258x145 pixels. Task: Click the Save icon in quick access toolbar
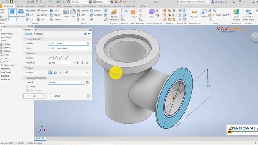(x=12, y=2)
